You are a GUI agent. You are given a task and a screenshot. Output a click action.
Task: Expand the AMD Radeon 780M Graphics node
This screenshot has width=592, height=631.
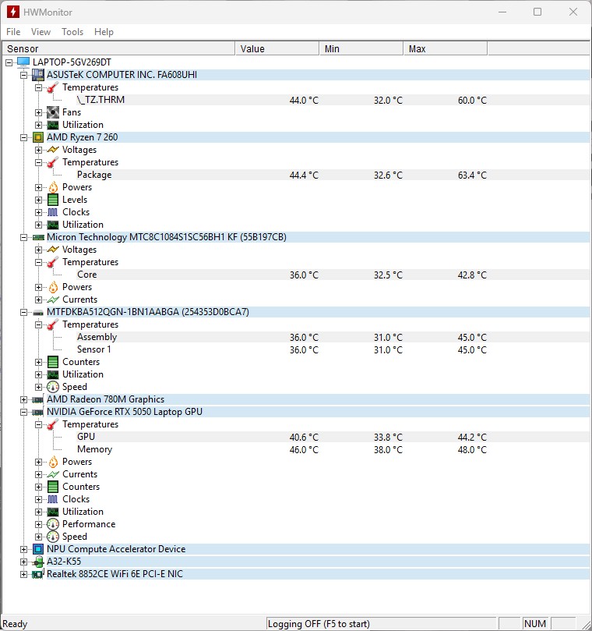tap(23, 399)
